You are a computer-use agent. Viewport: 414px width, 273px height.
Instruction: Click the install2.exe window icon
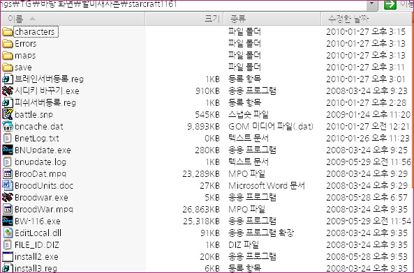(x=8, y=257)
